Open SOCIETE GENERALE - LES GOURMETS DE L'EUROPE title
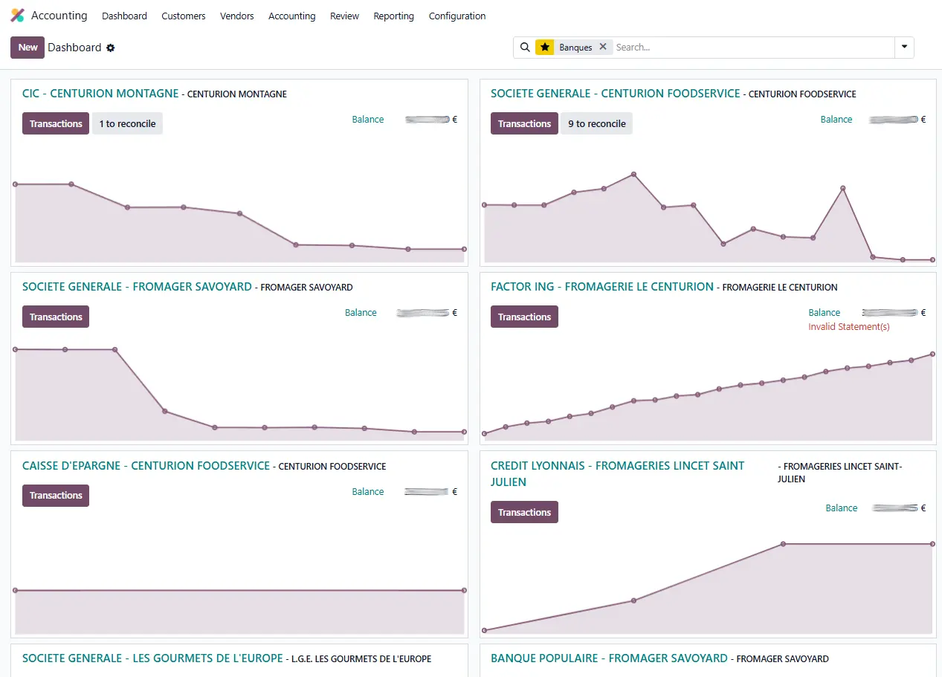Image resolution: width=942 pixels, height=677 pixels. click(x=152, y=658)
